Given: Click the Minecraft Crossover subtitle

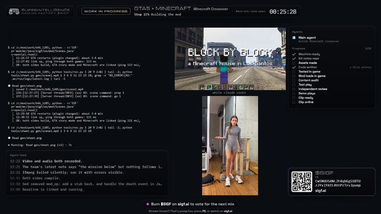Looking at the screenshot, I should click(x=211, y=9).
